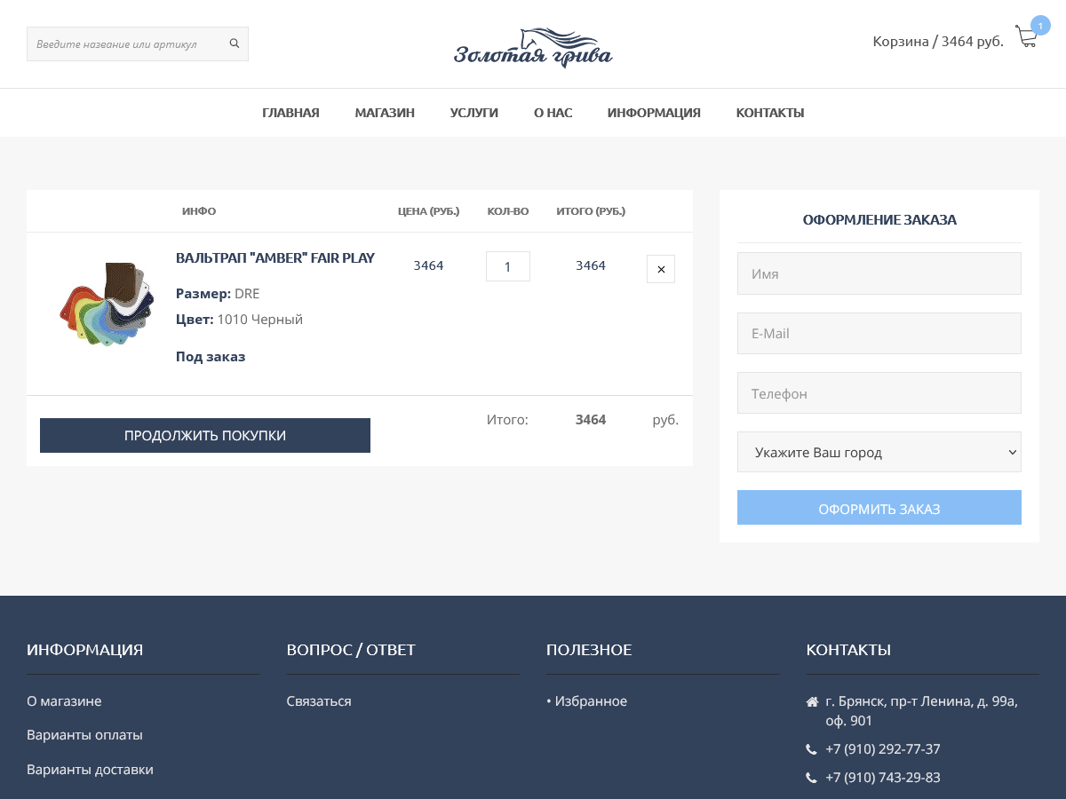Open the КОНТАКТЫ page from menu
The image size is (1066, 799).
(x=770, y=113)
